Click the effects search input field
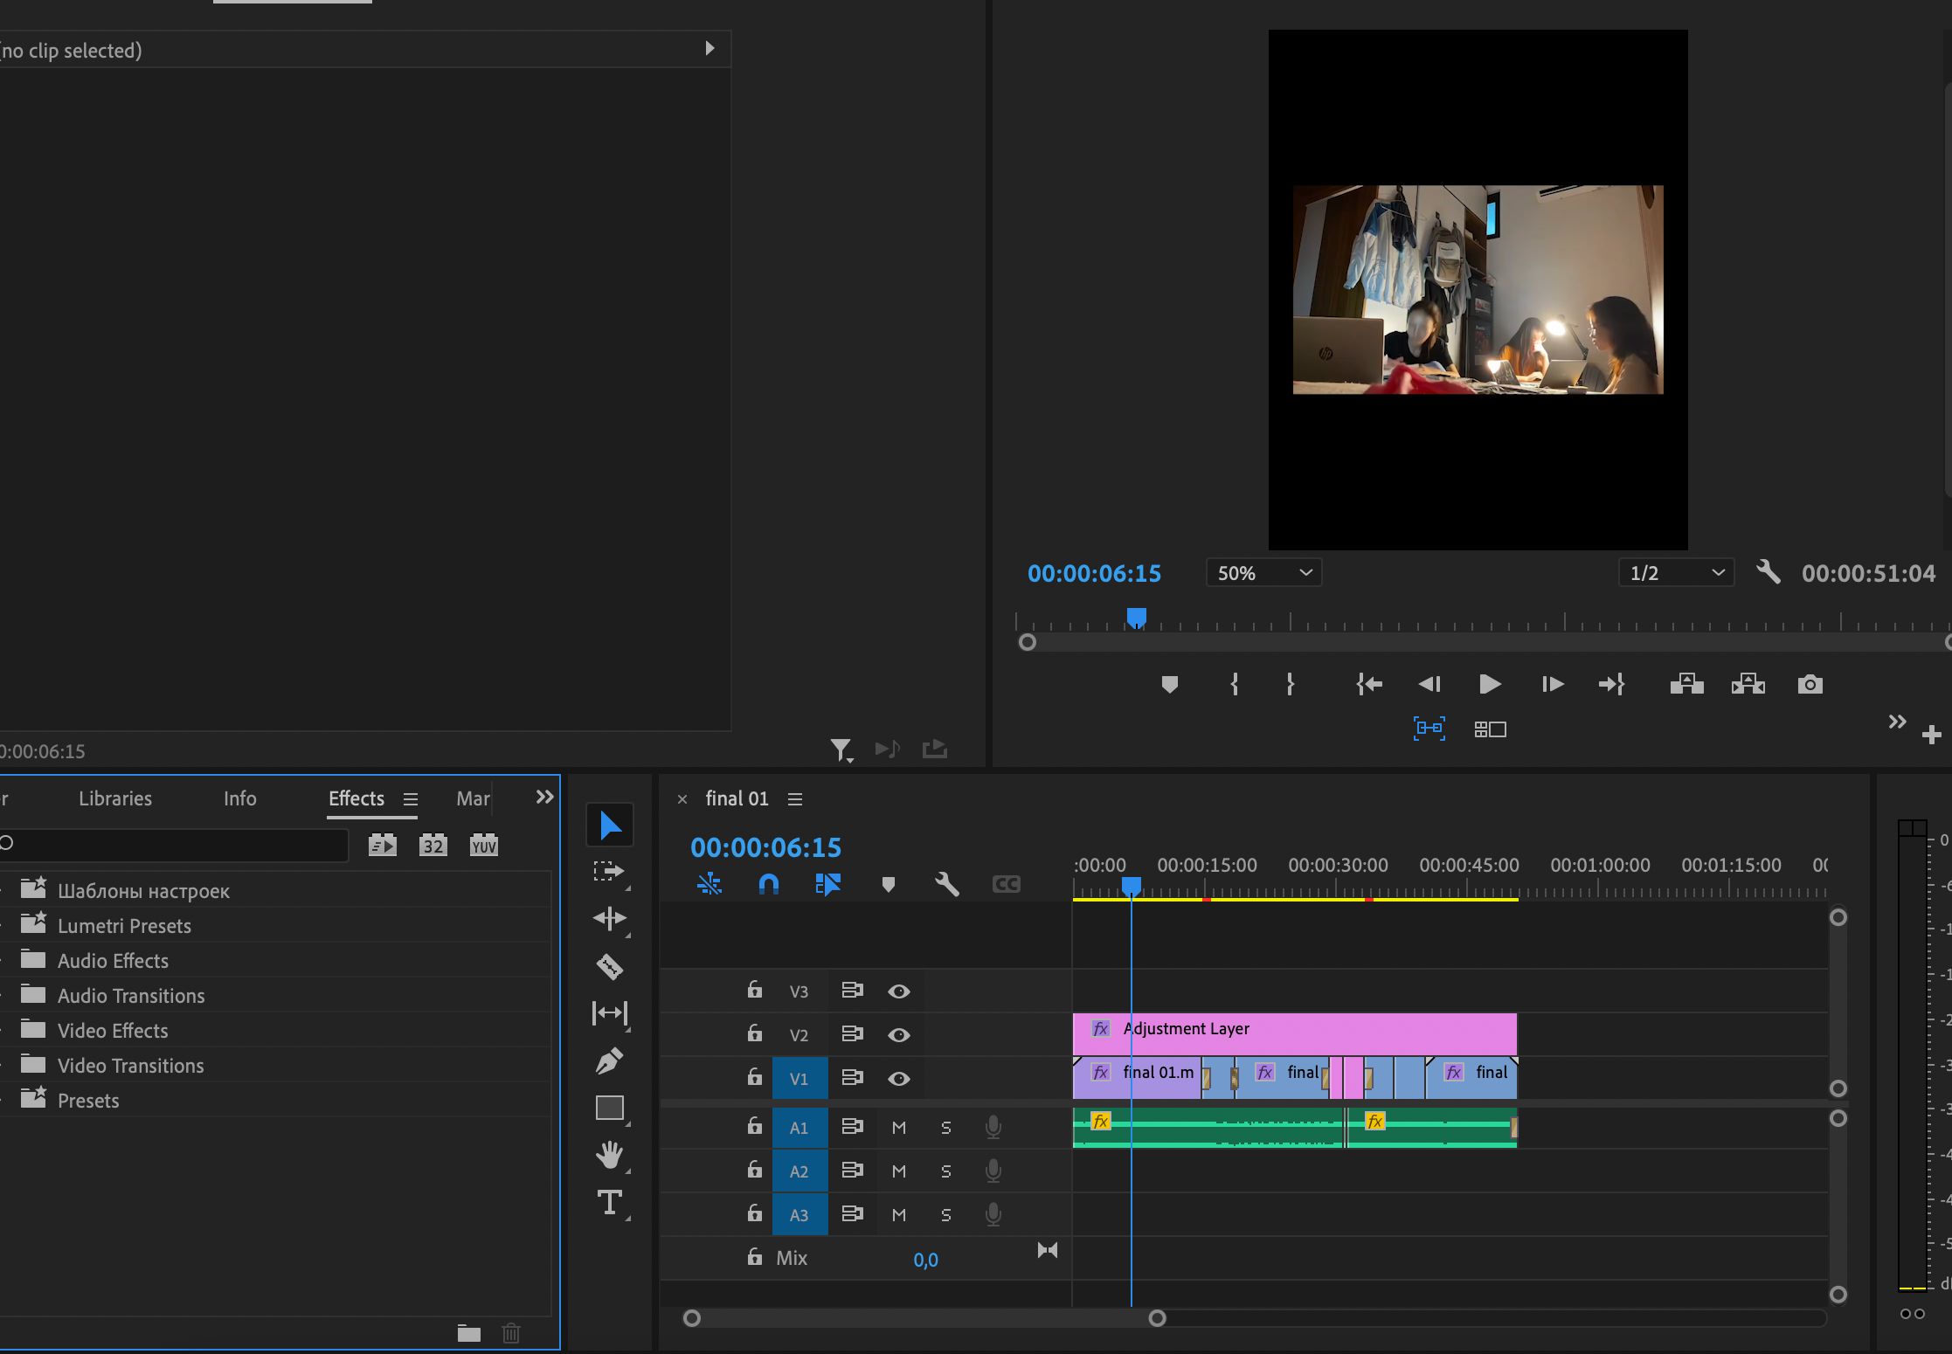 click(174, 845)
